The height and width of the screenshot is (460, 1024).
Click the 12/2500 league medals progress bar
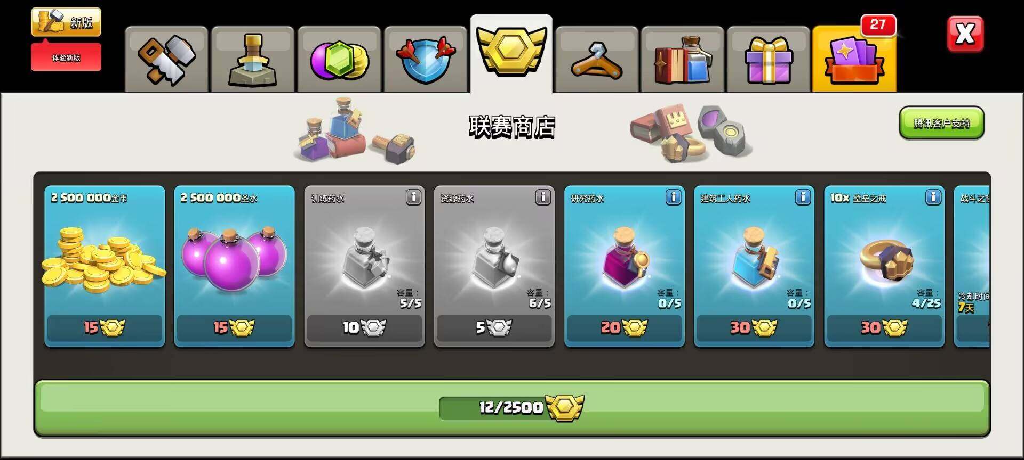512,408
